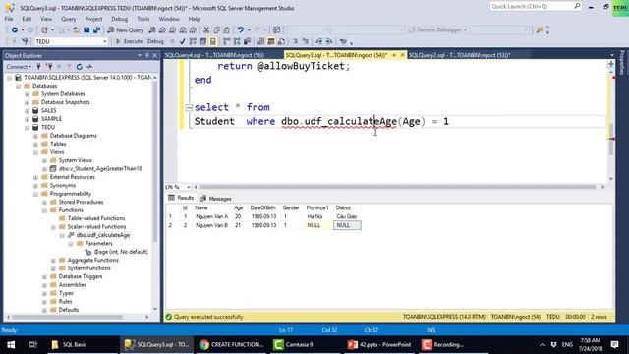Image resolution: width=629 pixels, height=354 pixels.
Task: Select the dbo.udf_calculateAge function
Action: pos(102,235)
